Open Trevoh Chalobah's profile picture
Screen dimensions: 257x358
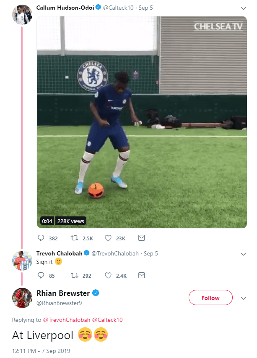point(22,261)
